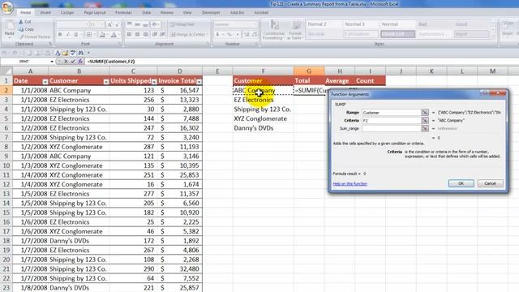Click the Copy icon in Clipboard group

click(21, 29)
